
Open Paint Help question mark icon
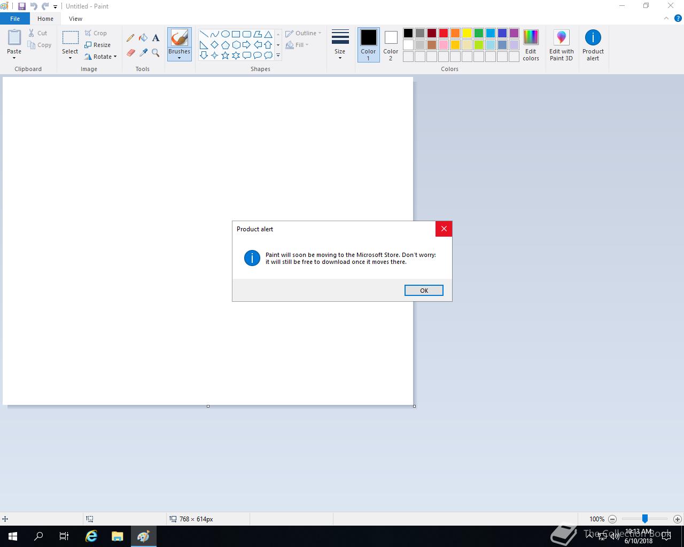pos(678,18)
